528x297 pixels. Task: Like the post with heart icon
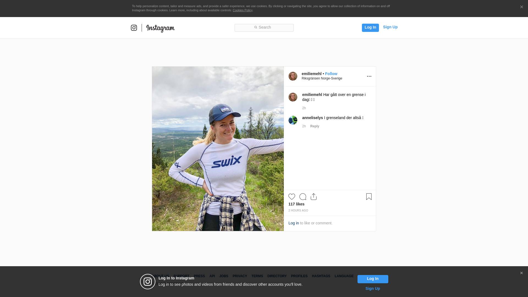[x=292, y=197]
